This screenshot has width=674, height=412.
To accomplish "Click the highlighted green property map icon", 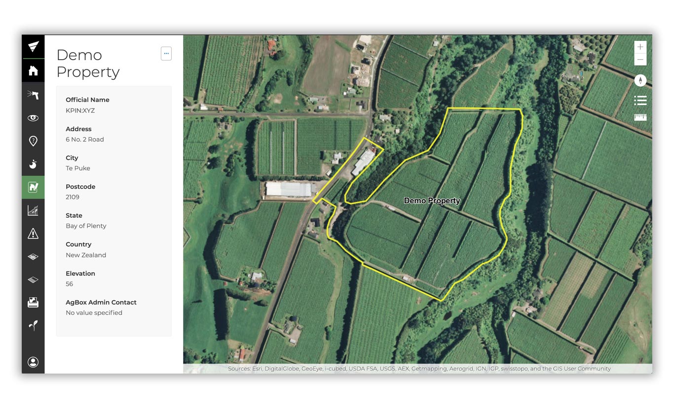I will click(x=33, y=187).
